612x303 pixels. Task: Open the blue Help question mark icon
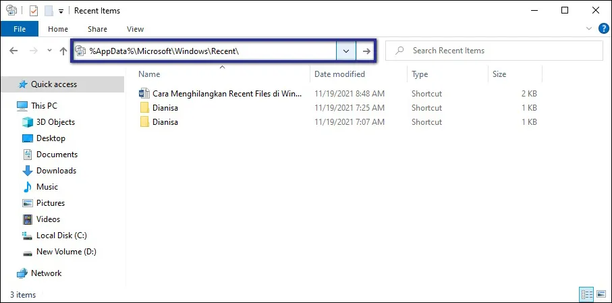[603, 28]
